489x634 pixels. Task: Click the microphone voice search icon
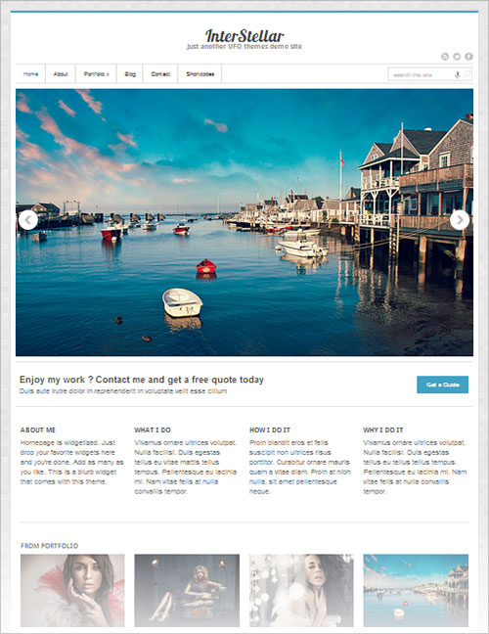tap(457, 74)
